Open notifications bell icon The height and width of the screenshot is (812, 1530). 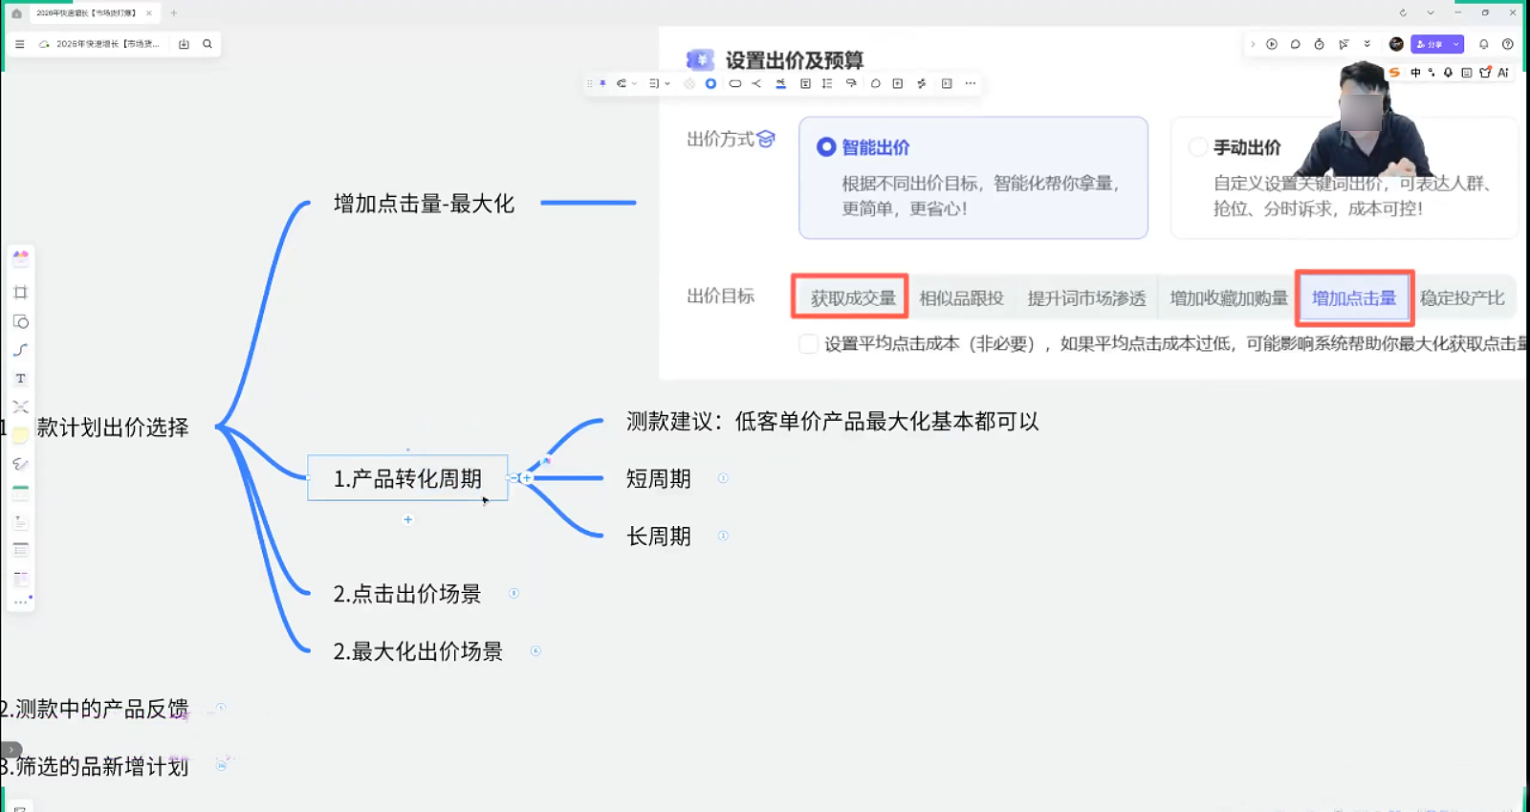[1483, 44]
